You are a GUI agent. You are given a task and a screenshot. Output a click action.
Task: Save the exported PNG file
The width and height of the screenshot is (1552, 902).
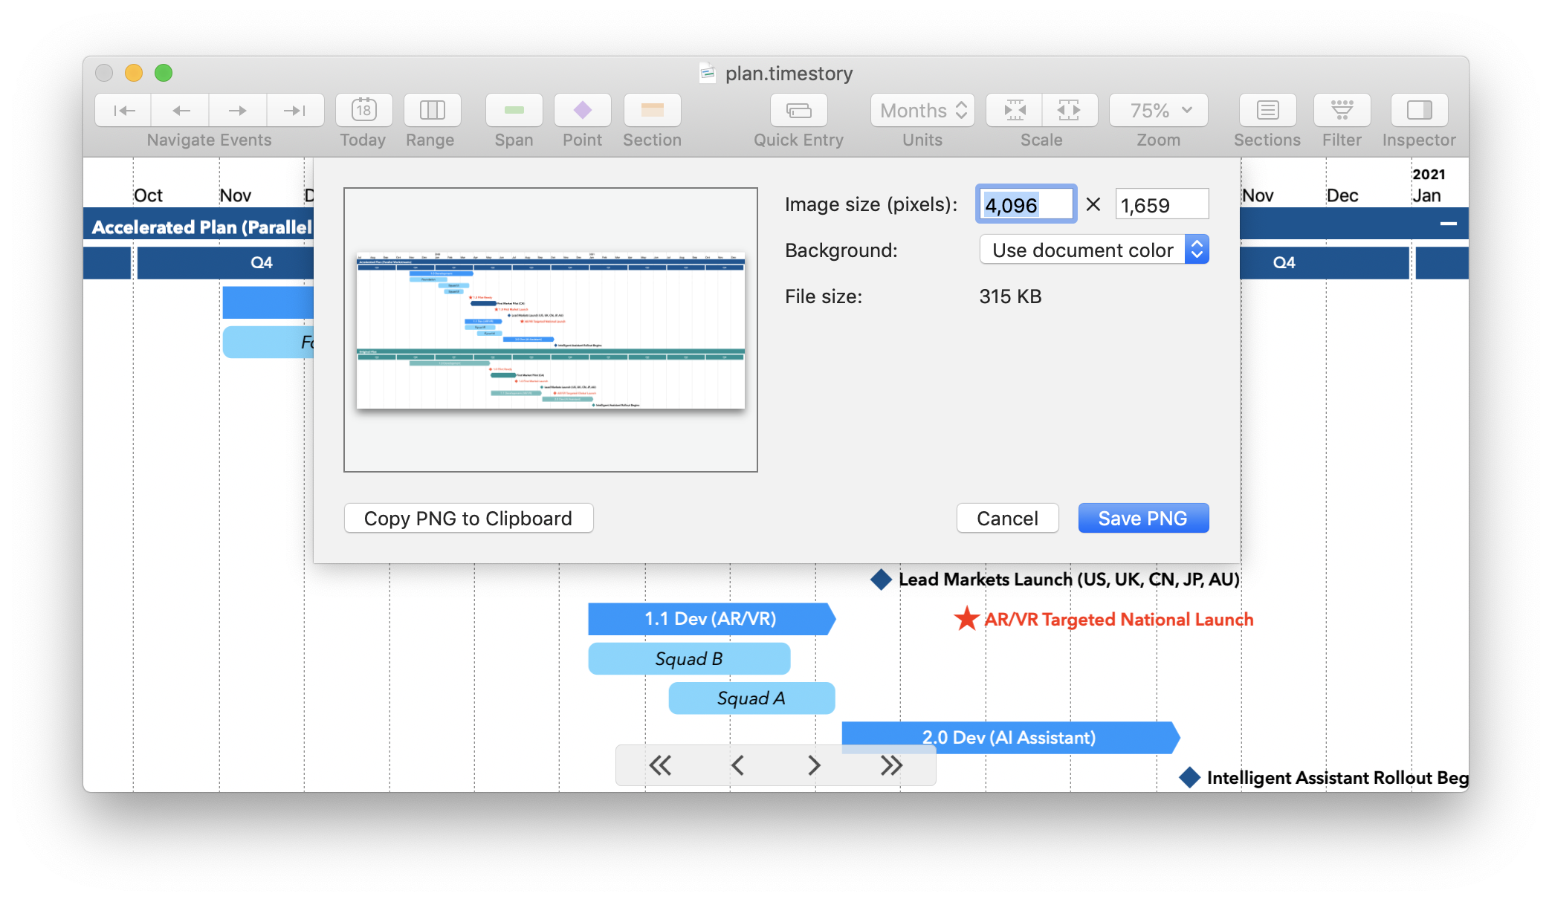point(1143,518)
